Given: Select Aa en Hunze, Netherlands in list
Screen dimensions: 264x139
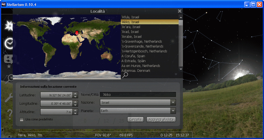Looking at the screenshot, I should click(150, 66).
